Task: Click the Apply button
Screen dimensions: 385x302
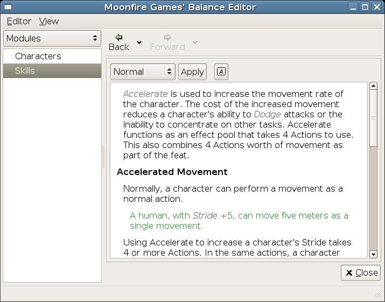Action: tap(193, 72)
